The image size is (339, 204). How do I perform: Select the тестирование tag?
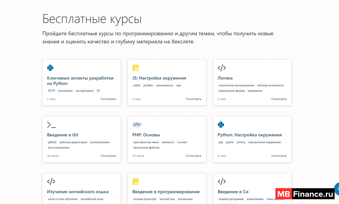tap(85, 91)
